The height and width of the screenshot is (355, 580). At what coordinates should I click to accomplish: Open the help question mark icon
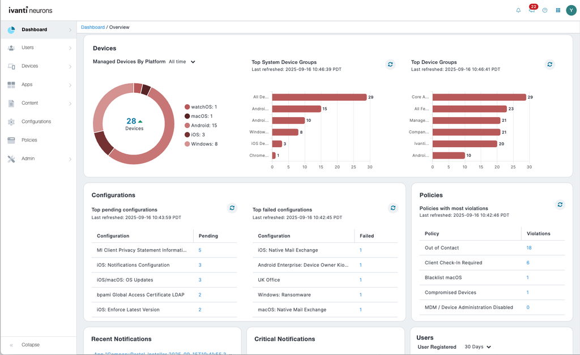[x=545, y=10]
